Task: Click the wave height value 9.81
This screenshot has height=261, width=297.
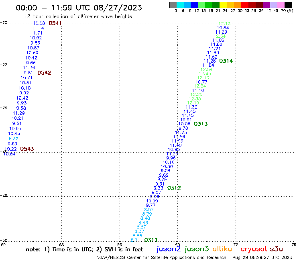Action: [28, 73]
